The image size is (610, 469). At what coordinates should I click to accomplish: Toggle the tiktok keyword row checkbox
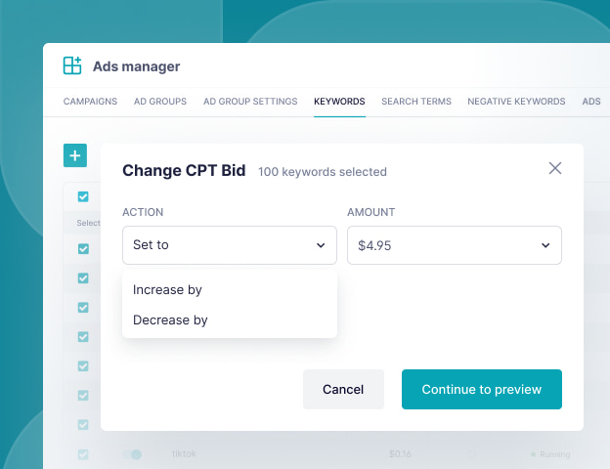(83, 454)
